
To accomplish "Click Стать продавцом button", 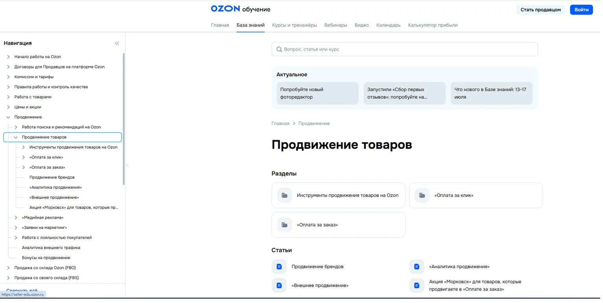I will (541, 10).
